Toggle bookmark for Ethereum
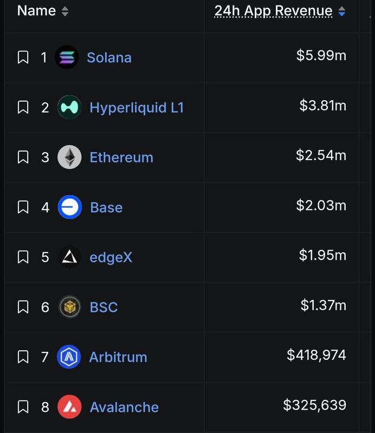The image size is (375, 433). point(23,158)
